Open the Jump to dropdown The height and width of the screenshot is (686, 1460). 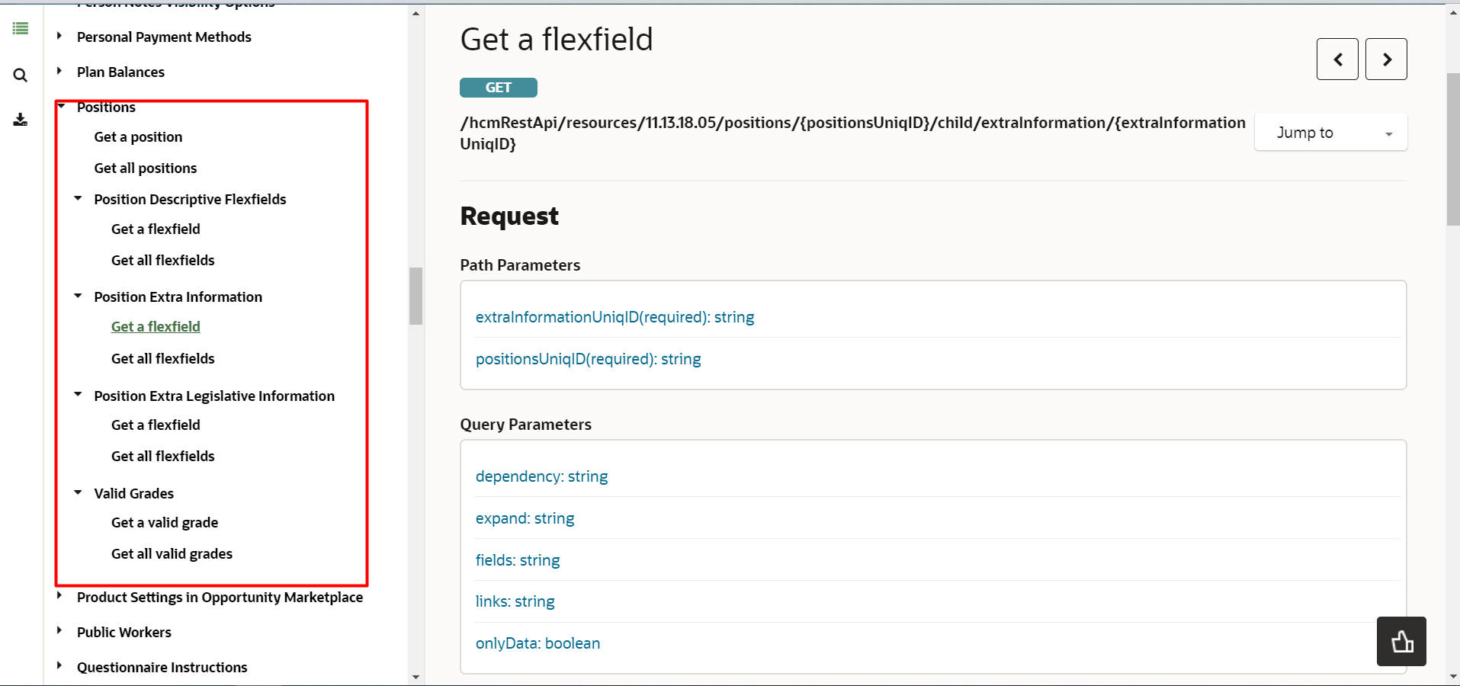[1330, 133]
